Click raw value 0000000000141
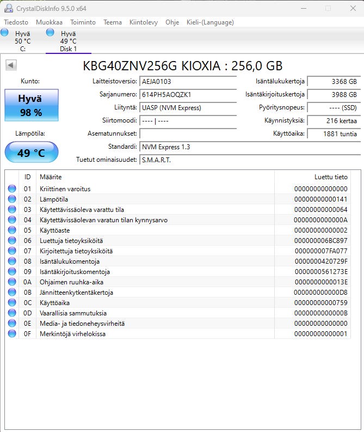This screenshot has height=432, width=364. coord(321,199)
